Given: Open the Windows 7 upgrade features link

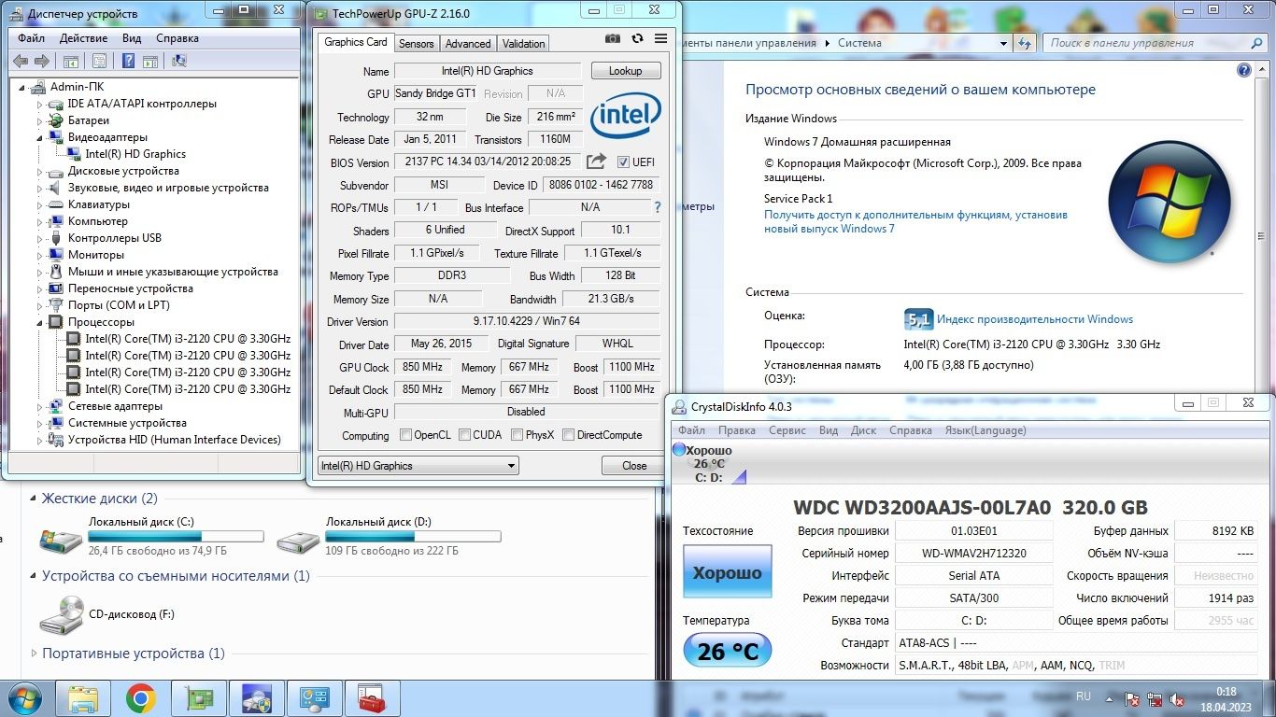Looking at the screenshot, I should point(915,221).
